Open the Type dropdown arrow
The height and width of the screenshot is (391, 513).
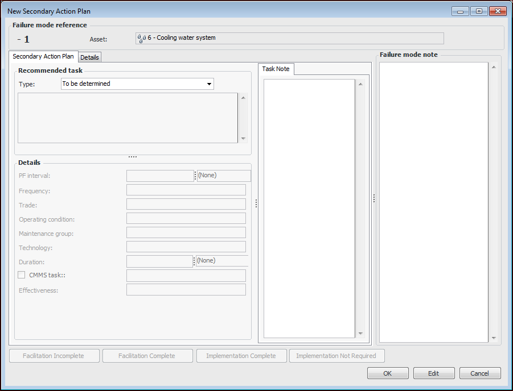[x=209, y=84]
